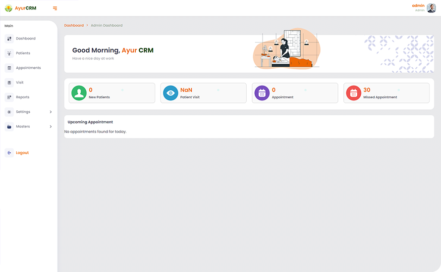Open the New Patients stat card
Viewport: 441px width, 272px height.
(x=112, y=93)
